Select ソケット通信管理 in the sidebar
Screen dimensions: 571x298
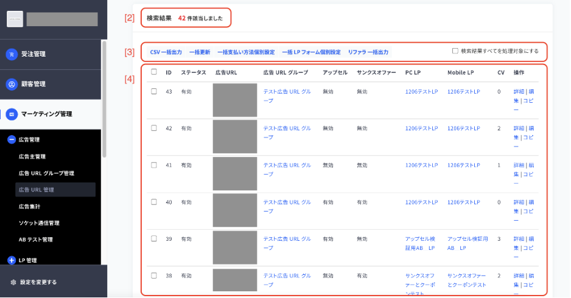click(x=39, y=223)
